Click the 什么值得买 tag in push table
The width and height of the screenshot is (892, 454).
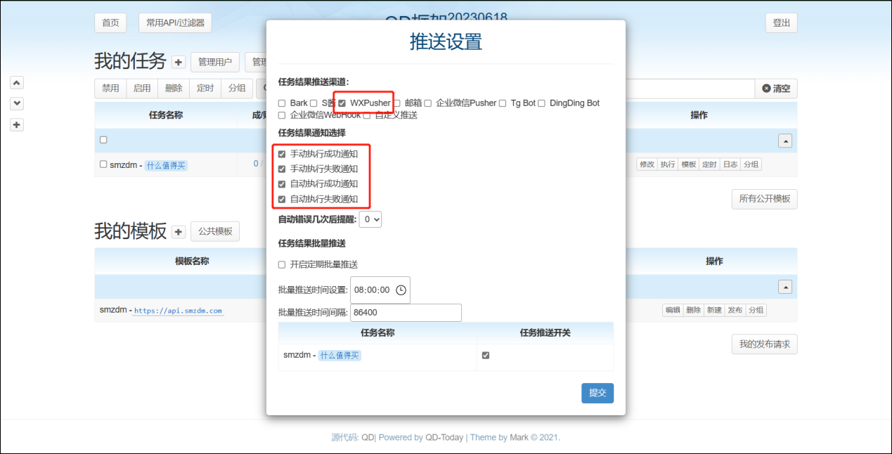click(340, 356)
